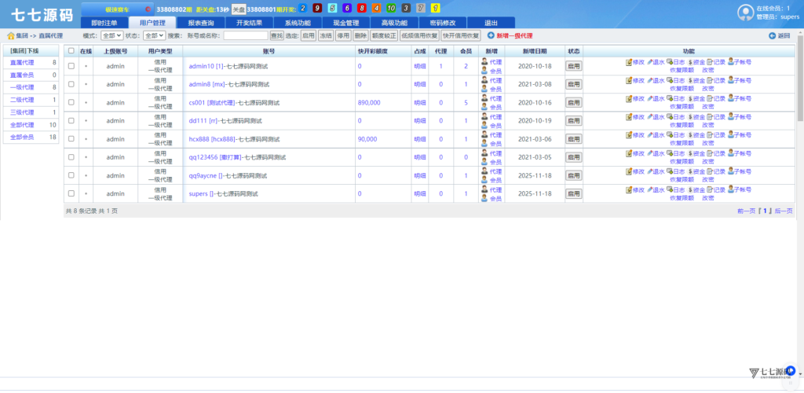
Task: Click 资金 dollar icon in supers row
Action: tap(689, 190)
